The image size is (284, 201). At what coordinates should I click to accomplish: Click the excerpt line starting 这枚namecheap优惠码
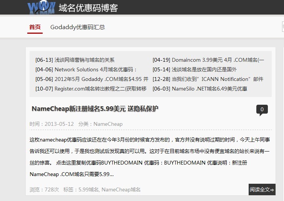(149, 140)
